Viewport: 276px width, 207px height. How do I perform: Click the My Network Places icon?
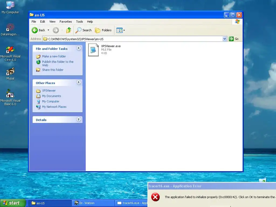pyautogui.click(x=38, y=107)
